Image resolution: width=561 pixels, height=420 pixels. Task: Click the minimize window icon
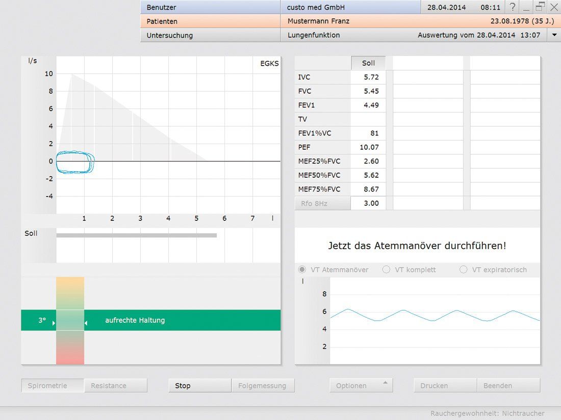click(526, 7)
